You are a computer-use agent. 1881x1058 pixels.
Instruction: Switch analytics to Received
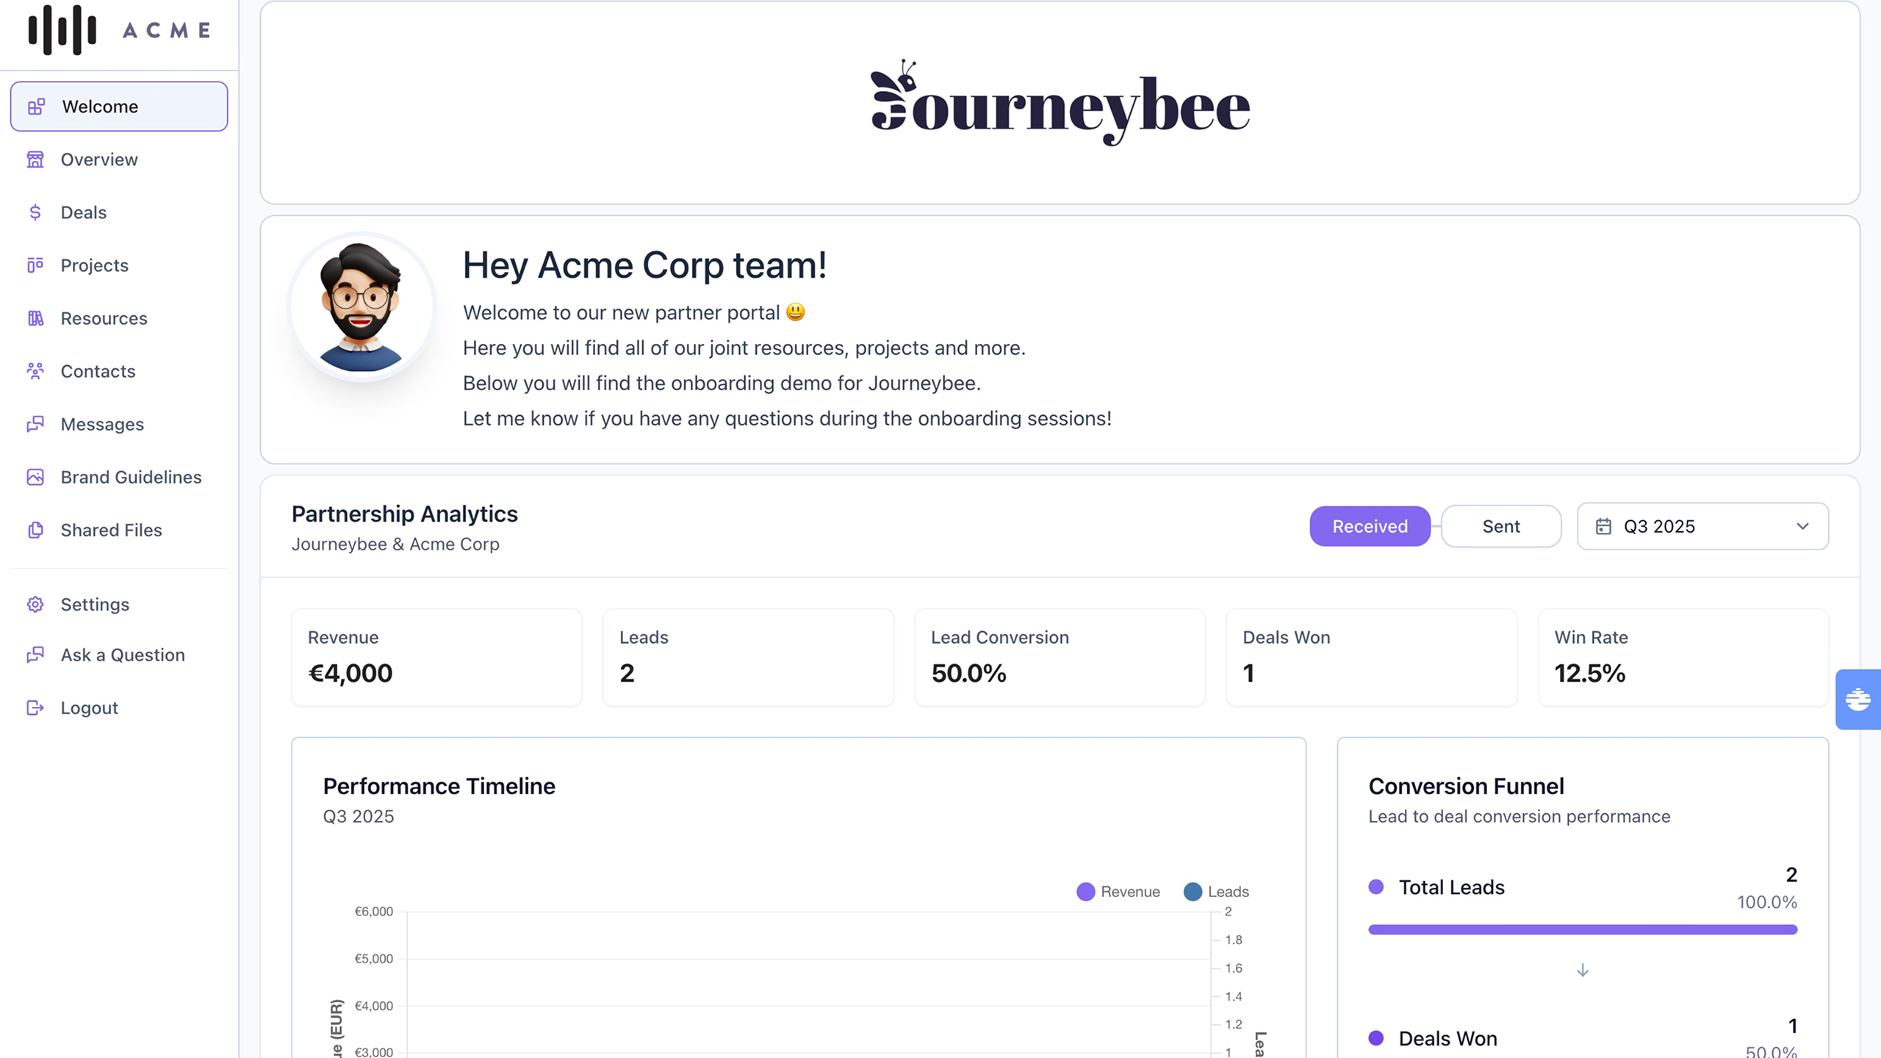pos(1370,526)
